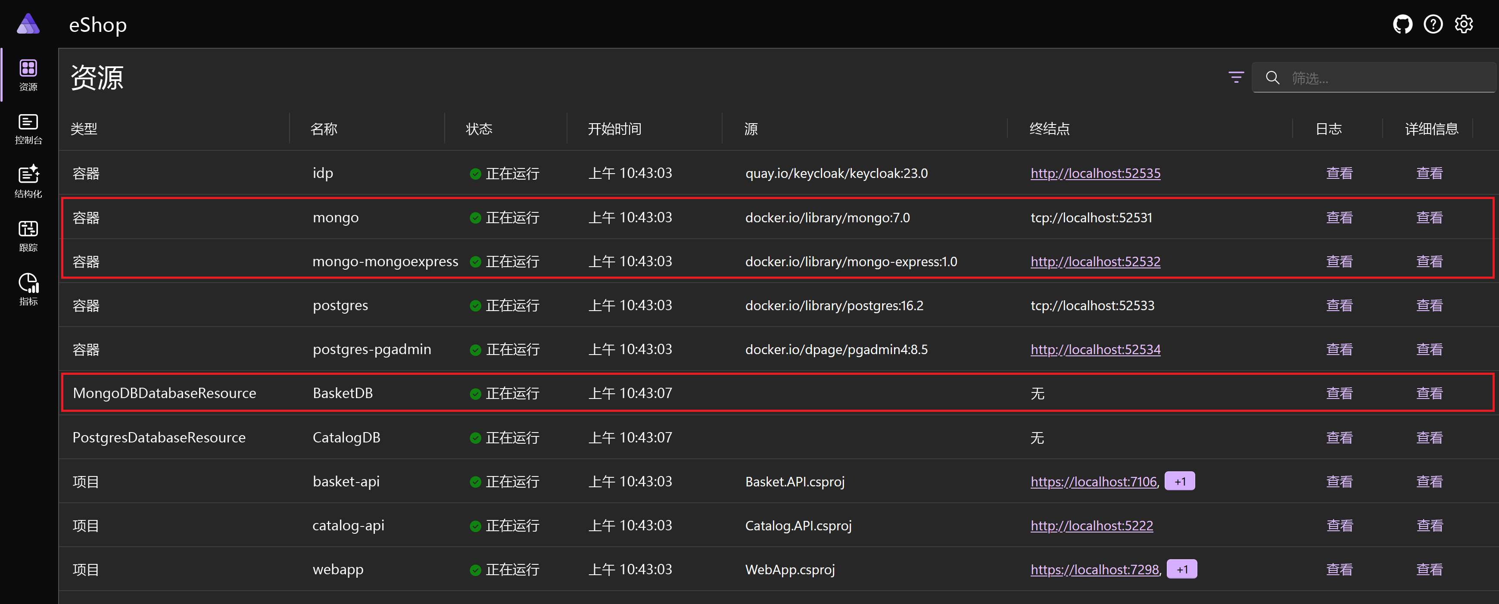Switch to the 跟踪 sidebar tab
The height and width of the screenshot is (604, 1499).
28,236
